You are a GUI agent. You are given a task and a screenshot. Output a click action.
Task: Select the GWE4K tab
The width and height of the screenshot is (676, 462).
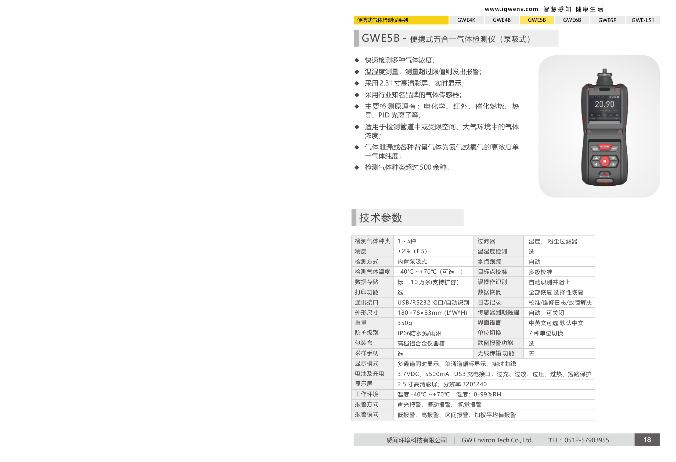point(466,20)
